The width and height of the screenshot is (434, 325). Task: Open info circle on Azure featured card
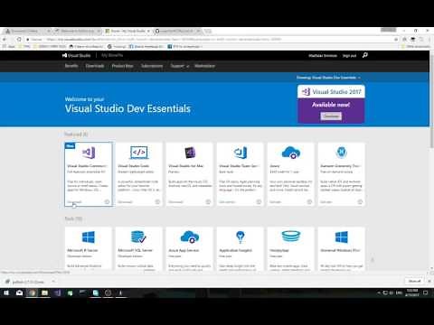click(309, 201)
